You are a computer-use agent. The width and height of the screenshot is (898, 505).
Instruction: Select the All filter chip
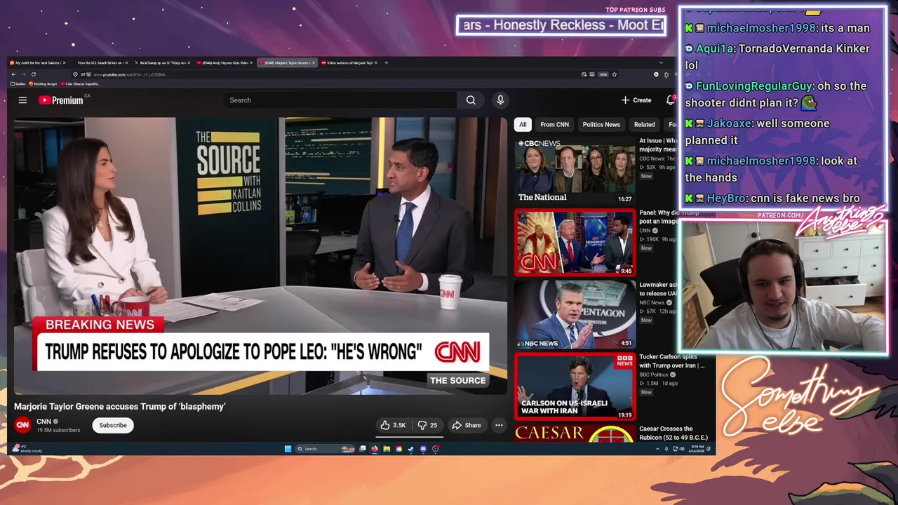(x=522, y=124)
